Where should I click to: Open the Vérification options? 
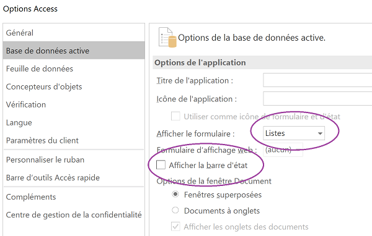[74, 104]
